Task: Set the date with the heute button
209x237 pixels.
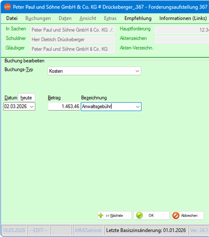Action: [x=27, y=98]
